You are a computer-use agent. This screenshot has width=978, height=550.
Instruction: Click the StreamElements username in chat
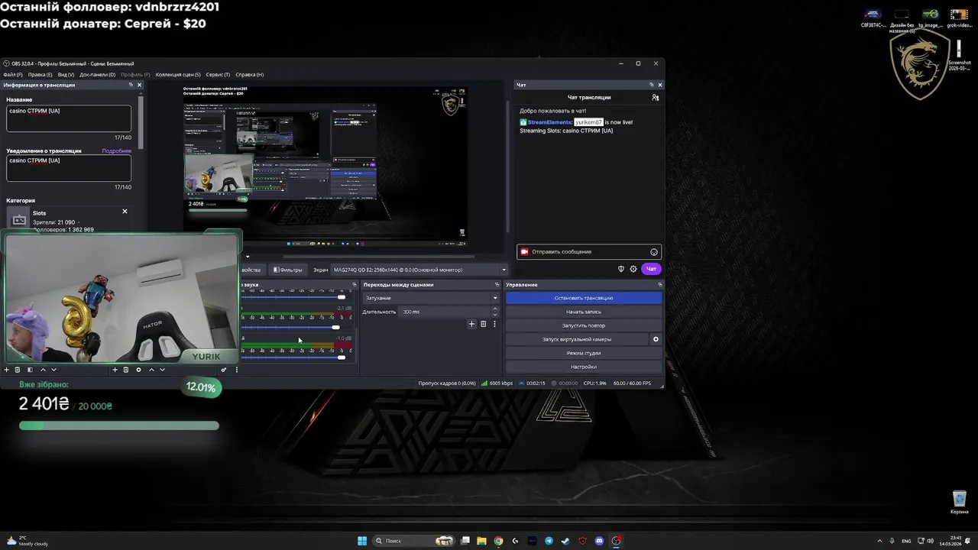pyautogui.click(x=549, y=122)
